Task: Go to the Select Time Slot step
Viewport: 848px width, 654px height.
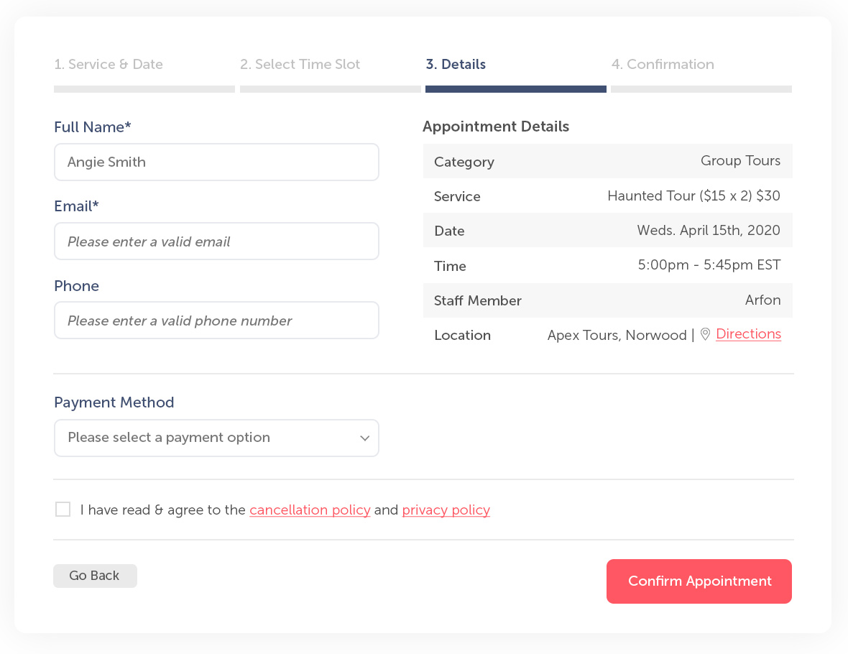Action: click(x=300, y=65)
